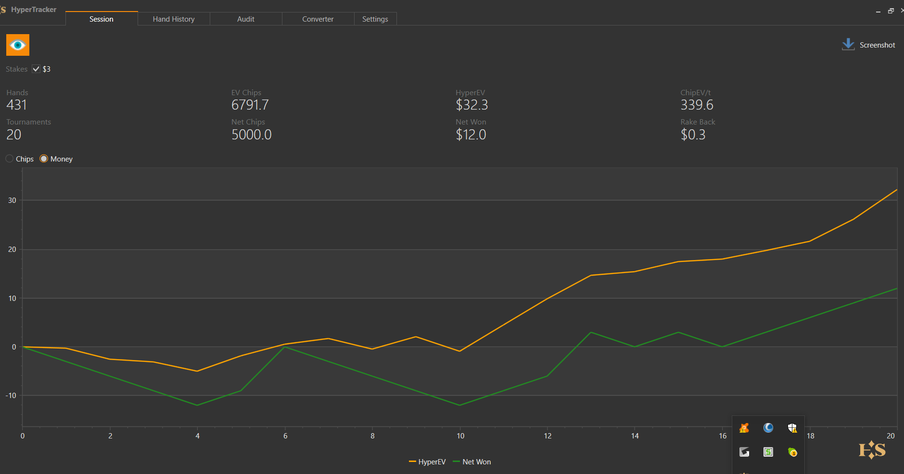The image size is (904, 474).
Task: Click the HyperEV entry in chart legend
Action: click(x=427, y=462)
